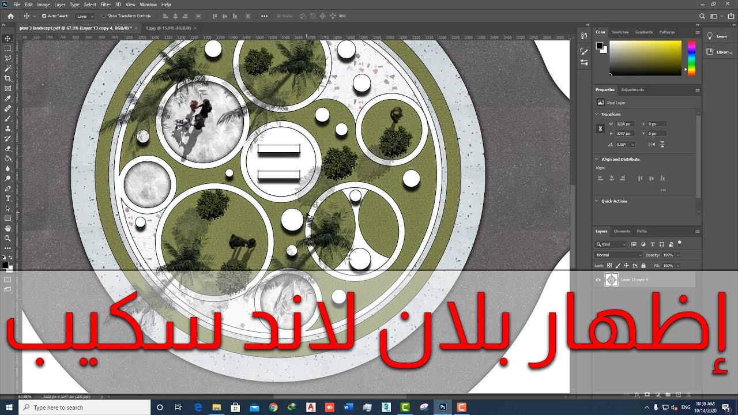Click more align options ellipsis in Properties
The width and height of the screenshot is (738, 415).
coord(663,190)
